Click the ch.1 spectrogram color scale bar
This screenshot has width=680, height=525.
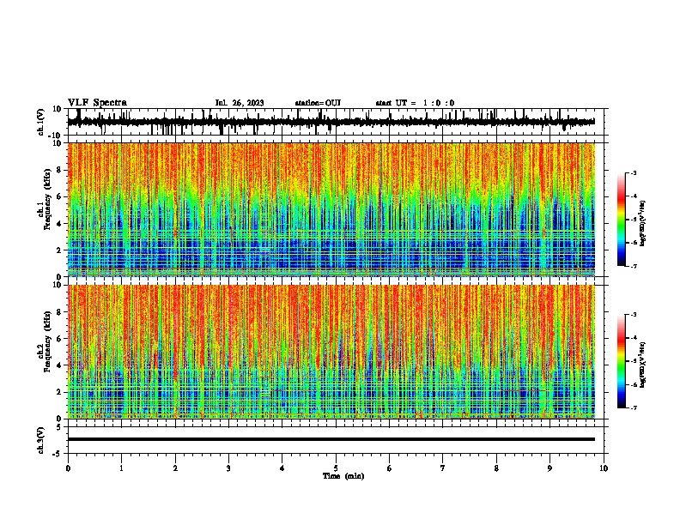click(621, 220)
